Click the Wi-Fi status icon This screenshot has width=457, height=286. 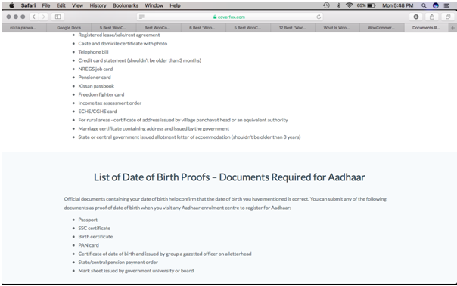click(x=349, y=5)
